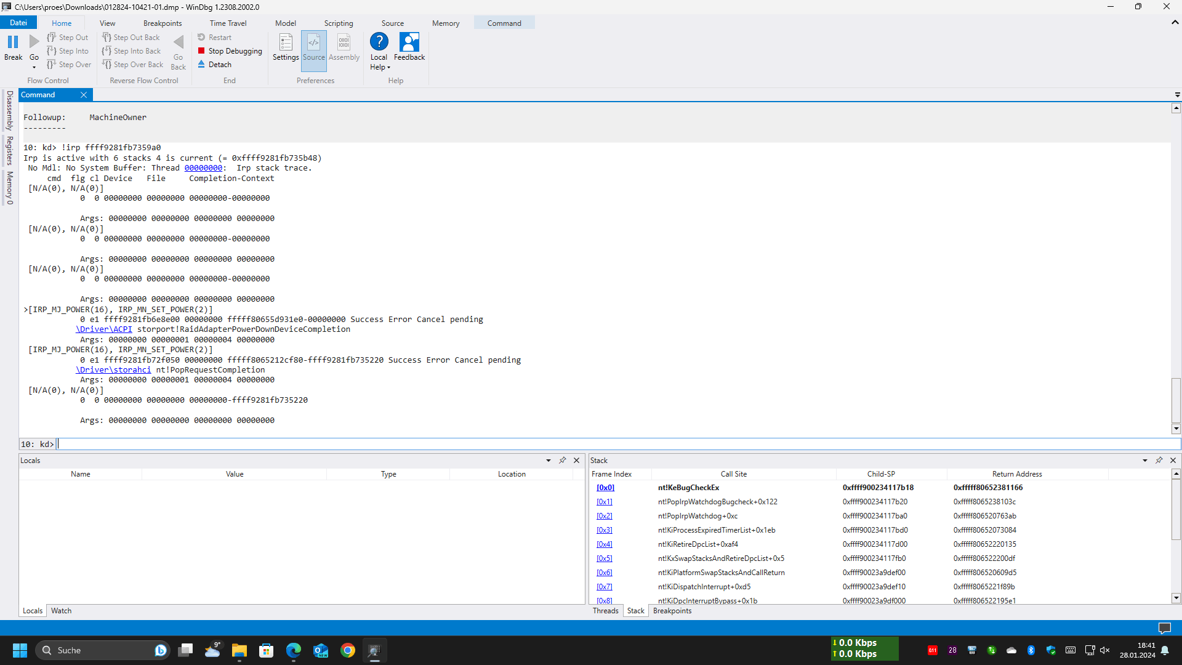The height and width of the screenshot is (665, 1182).
Task: Click the Feedback icon
Action: (x=409, y=42)
